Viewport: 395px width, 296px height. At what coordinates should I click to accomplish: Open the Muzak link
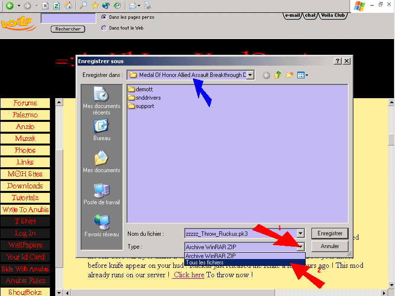25,139
